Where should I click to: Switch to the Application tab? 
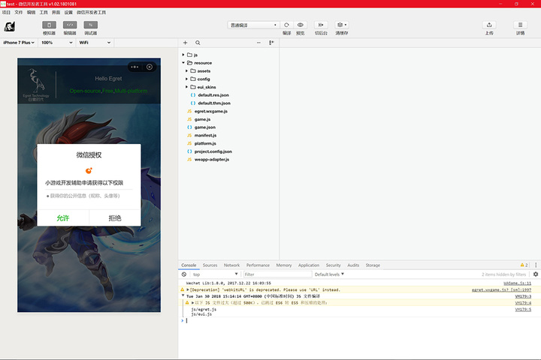[309, 265]
